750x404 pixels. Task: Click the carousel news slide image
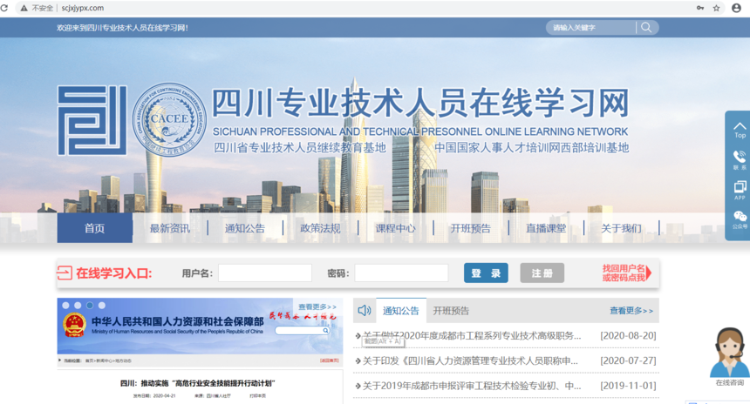(x=200, y=351)
